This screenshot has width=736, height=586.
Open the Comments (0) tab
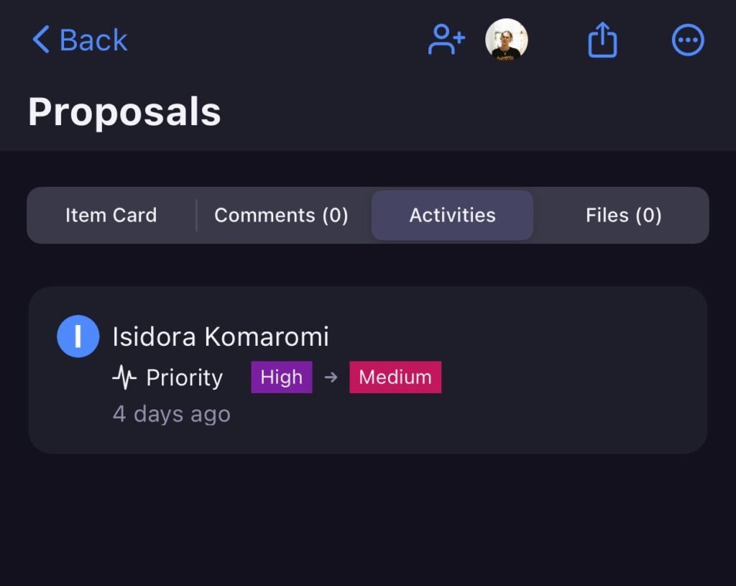[281, 215]
